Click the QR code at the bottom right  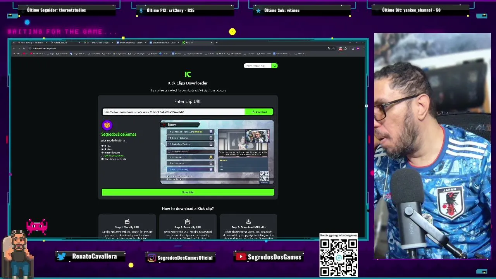point(339,258)
